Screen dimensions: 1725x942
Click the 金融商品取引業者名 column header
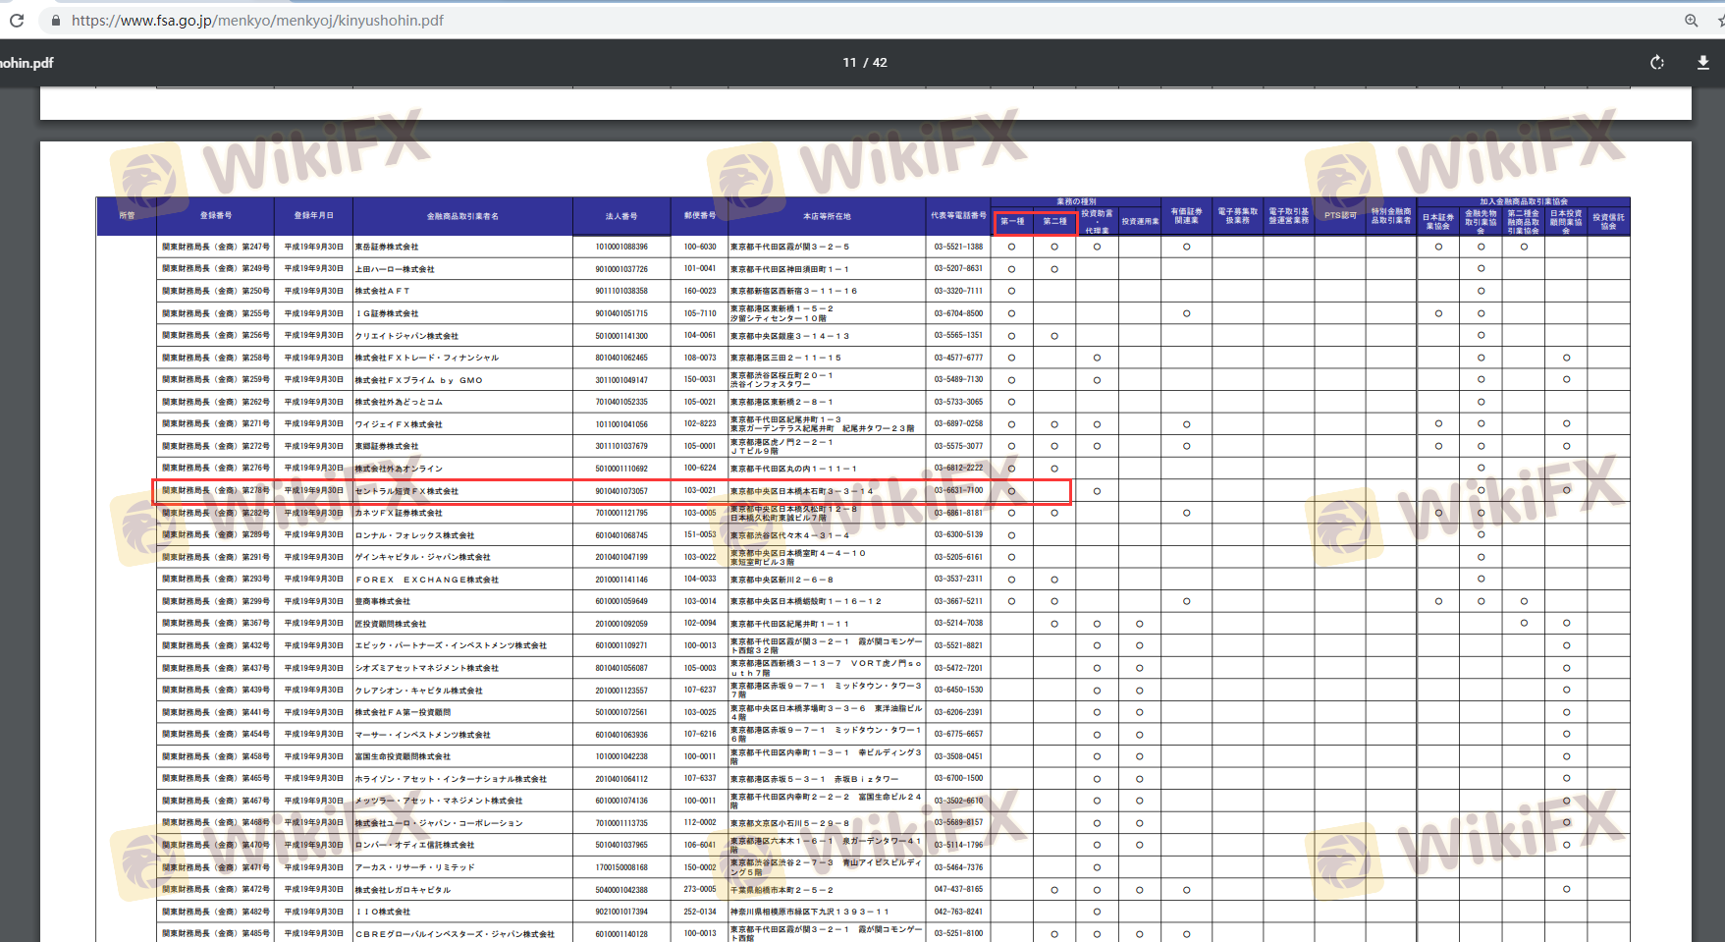[x=462, y=216]
